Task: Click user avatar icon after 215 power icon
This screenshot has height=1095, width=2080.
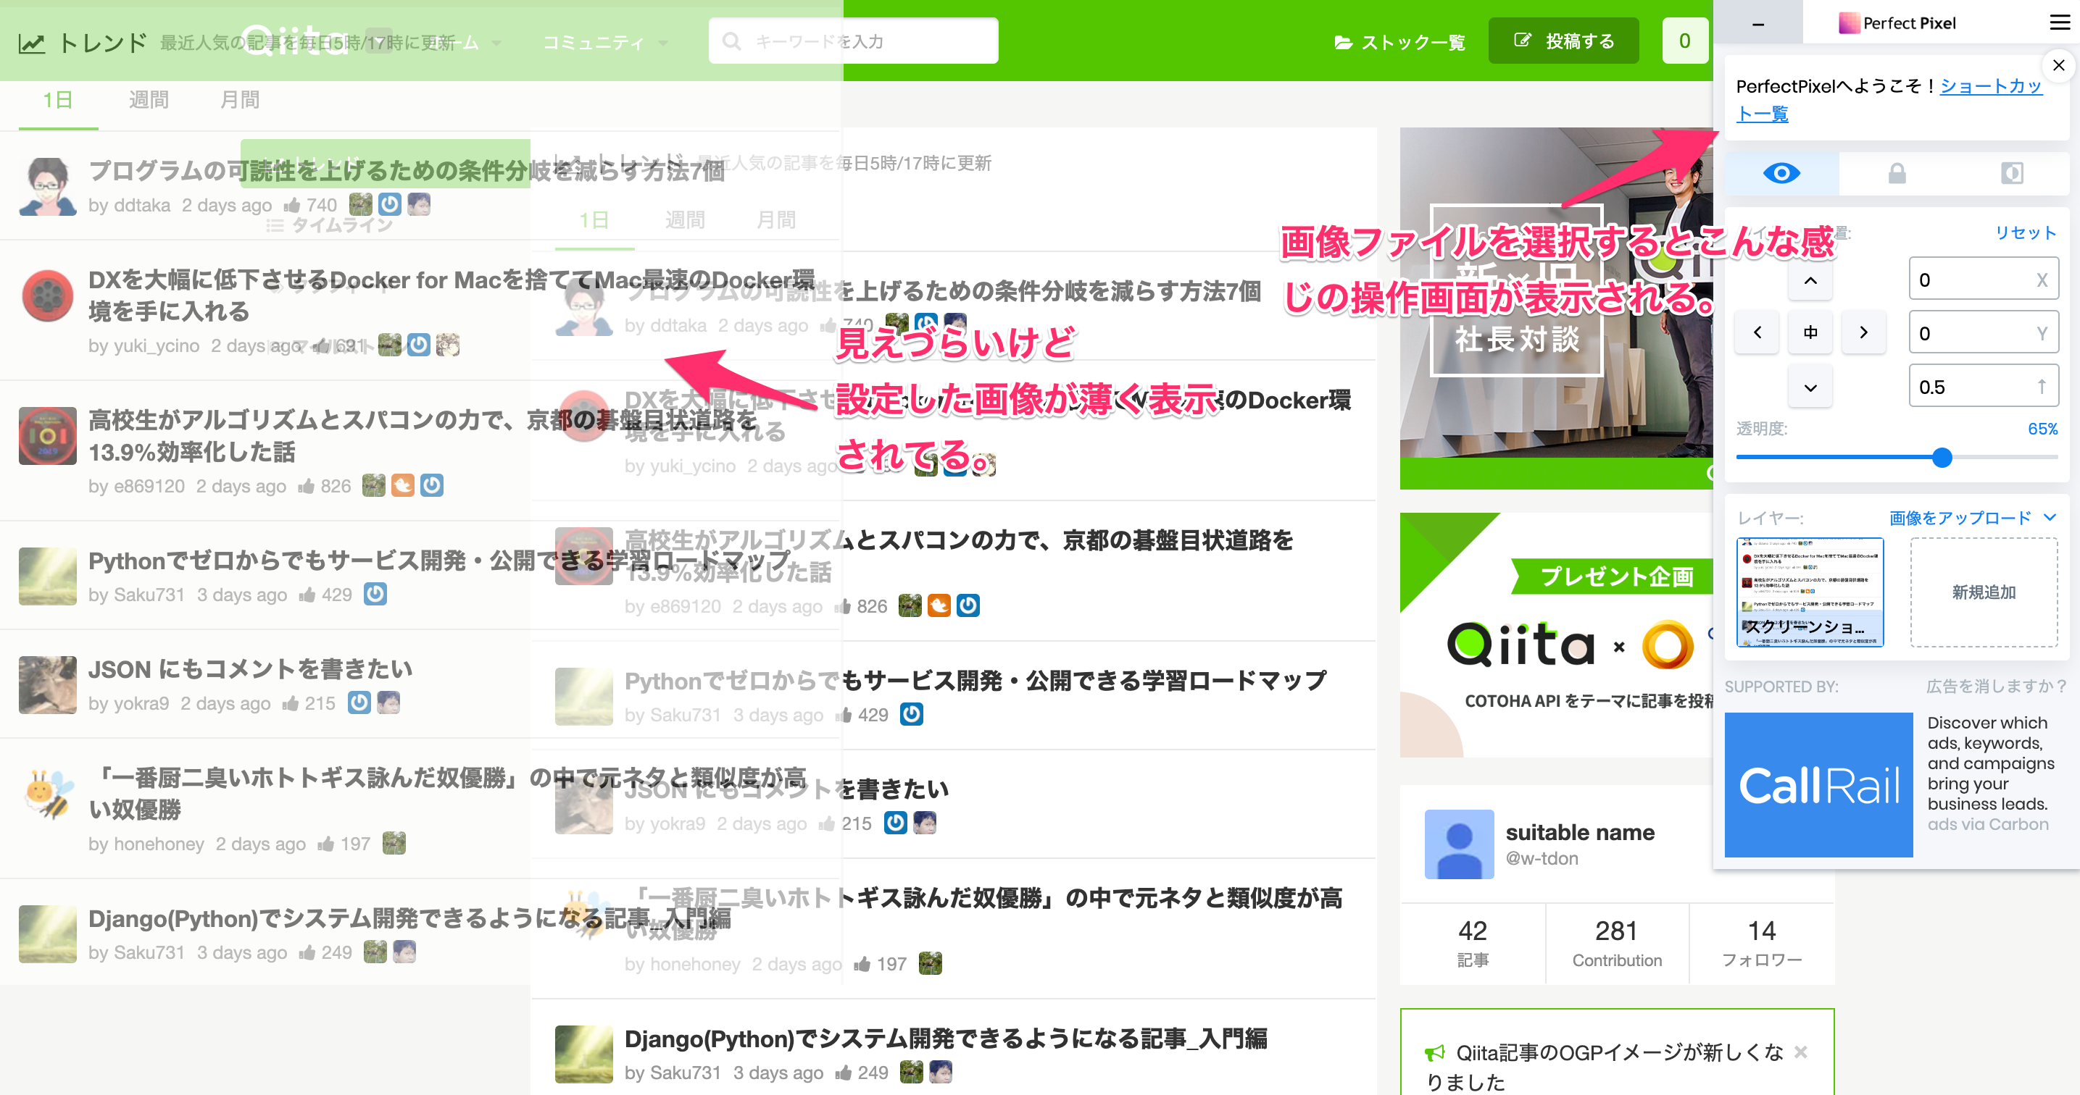Action: point(925,822)
